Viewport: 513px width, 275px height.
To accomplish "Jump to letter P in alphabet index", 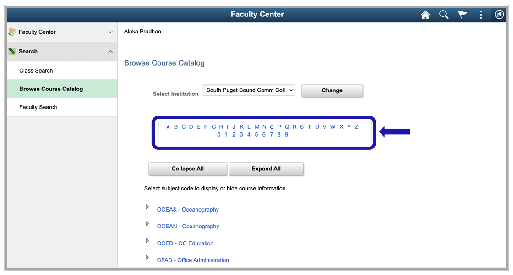I will point(279,127).
